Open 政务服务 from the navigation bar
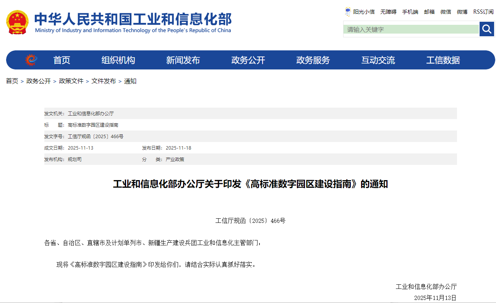The width and height of the screenshot is (496, 303). (x=313, y=60)
